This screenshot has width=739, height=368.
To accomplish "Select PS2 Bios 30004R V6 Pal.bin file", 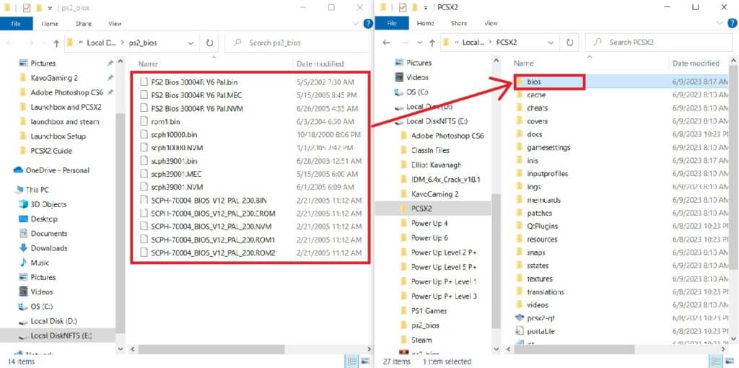I will tap(196, 82).
